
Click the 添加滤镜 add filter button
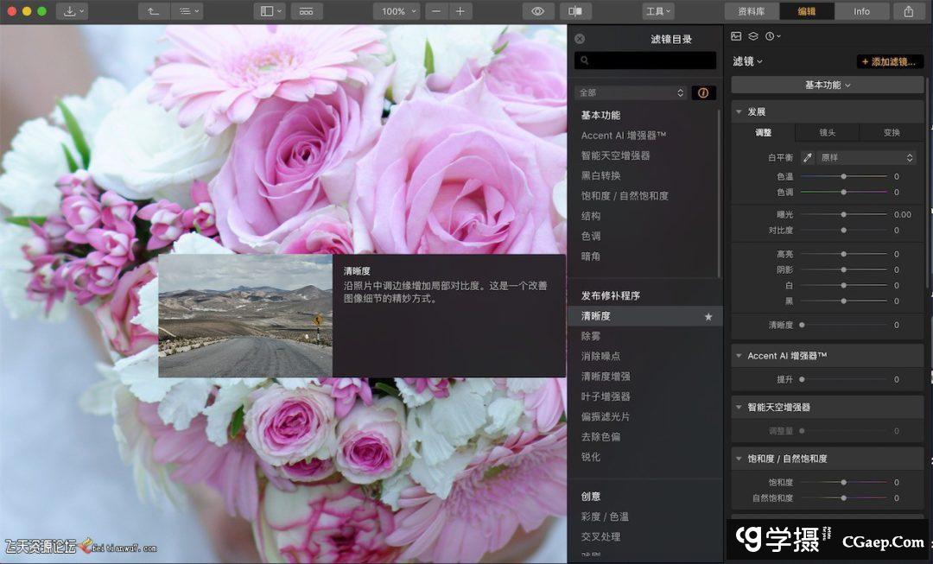point(889,61)
